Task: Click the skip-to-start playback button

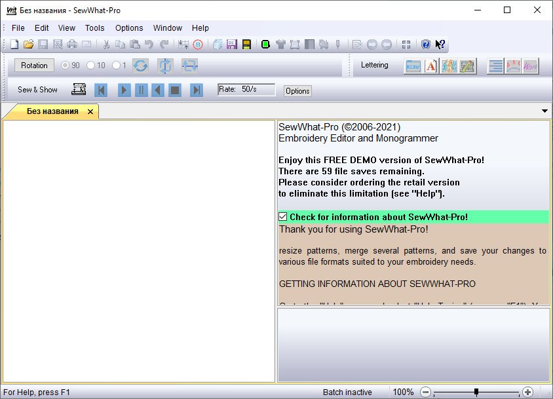Action: [101, 90]
